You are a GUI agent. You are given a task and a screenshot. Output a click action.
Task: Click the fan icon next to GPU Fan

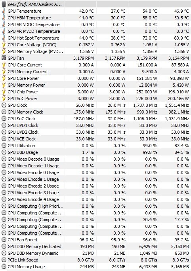point(4,58)
